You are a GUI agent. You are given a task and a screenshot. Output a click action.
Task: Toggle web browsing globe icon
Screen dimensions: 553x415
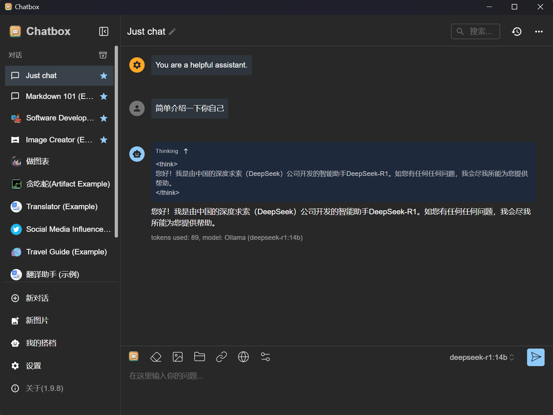click(243, 357)
